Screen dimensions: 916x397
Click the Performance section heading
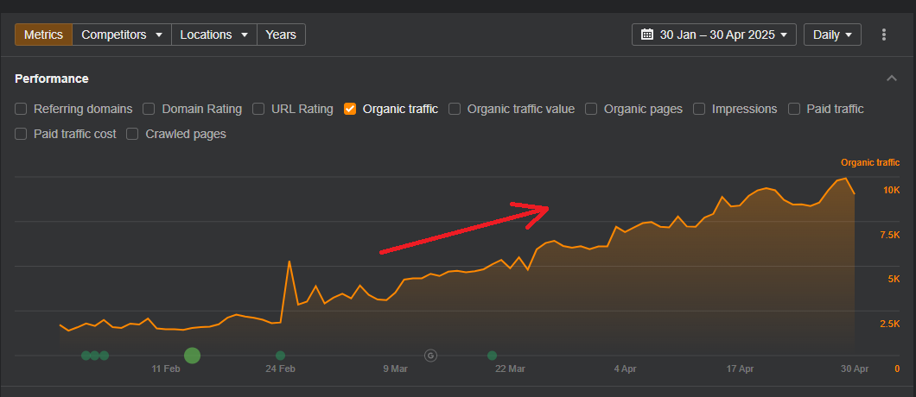click(52, 79)
